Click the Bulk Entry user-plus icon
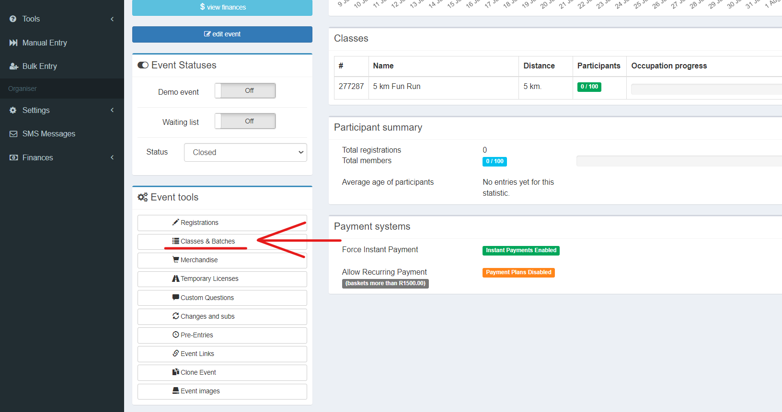 coord(13,66)
